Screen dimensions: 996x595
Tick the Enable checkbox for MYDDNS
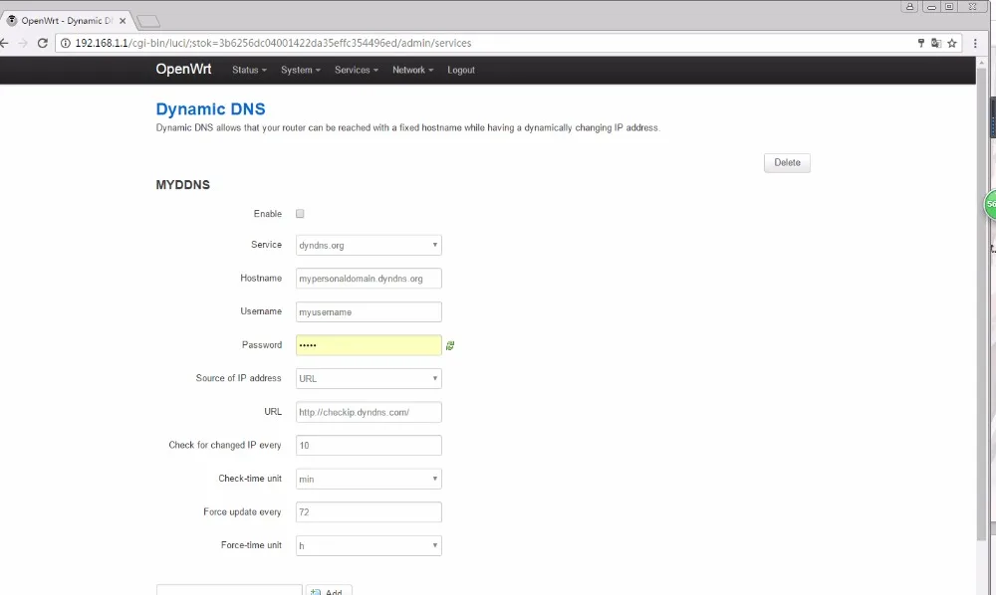(x=300, y=214)
